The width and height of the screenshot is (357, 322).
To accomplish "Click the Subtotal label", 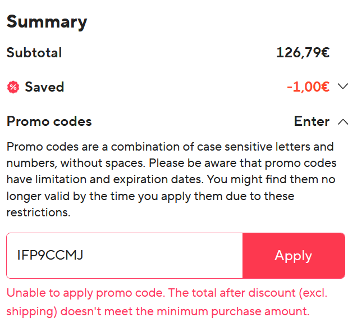I will pos(34,53).
